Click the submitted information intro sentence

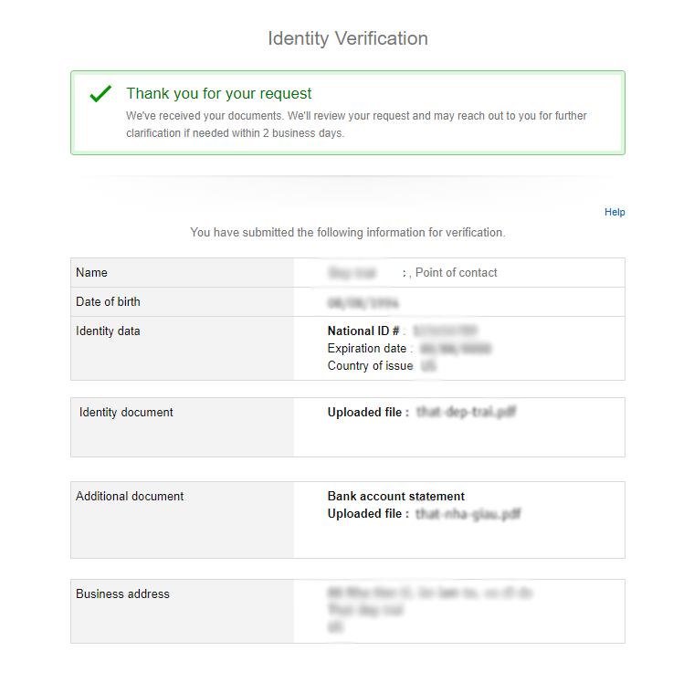(348, 232)
